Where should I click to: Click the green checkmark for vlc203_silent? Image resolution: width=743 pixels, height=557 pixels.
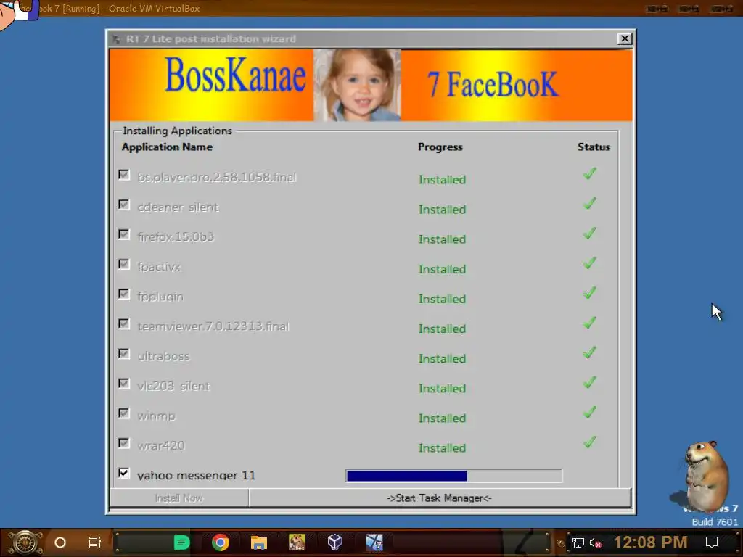point(589,383)
